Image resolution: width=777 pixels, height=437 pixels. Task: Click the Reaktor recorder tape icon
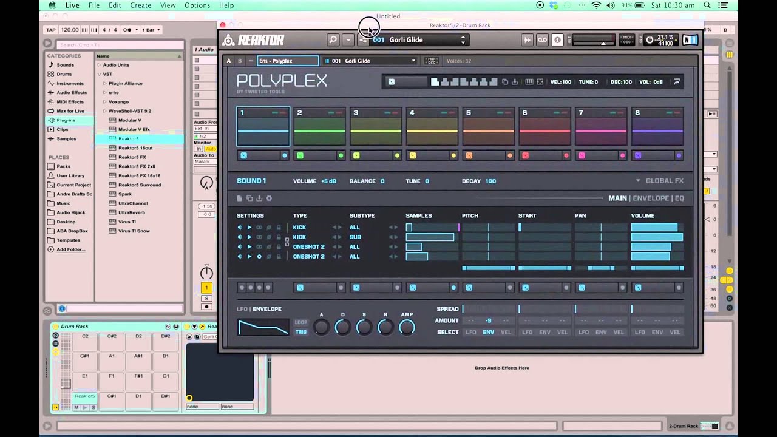click(x=543, y=40)
